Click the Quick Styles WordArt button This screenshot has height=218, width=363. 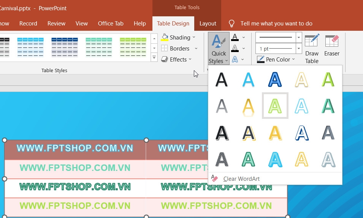coord(219,49)
